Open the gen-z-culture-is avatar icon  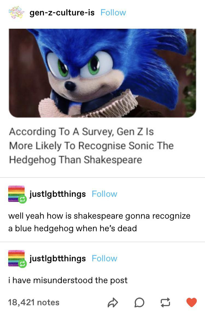click(16, 13)
